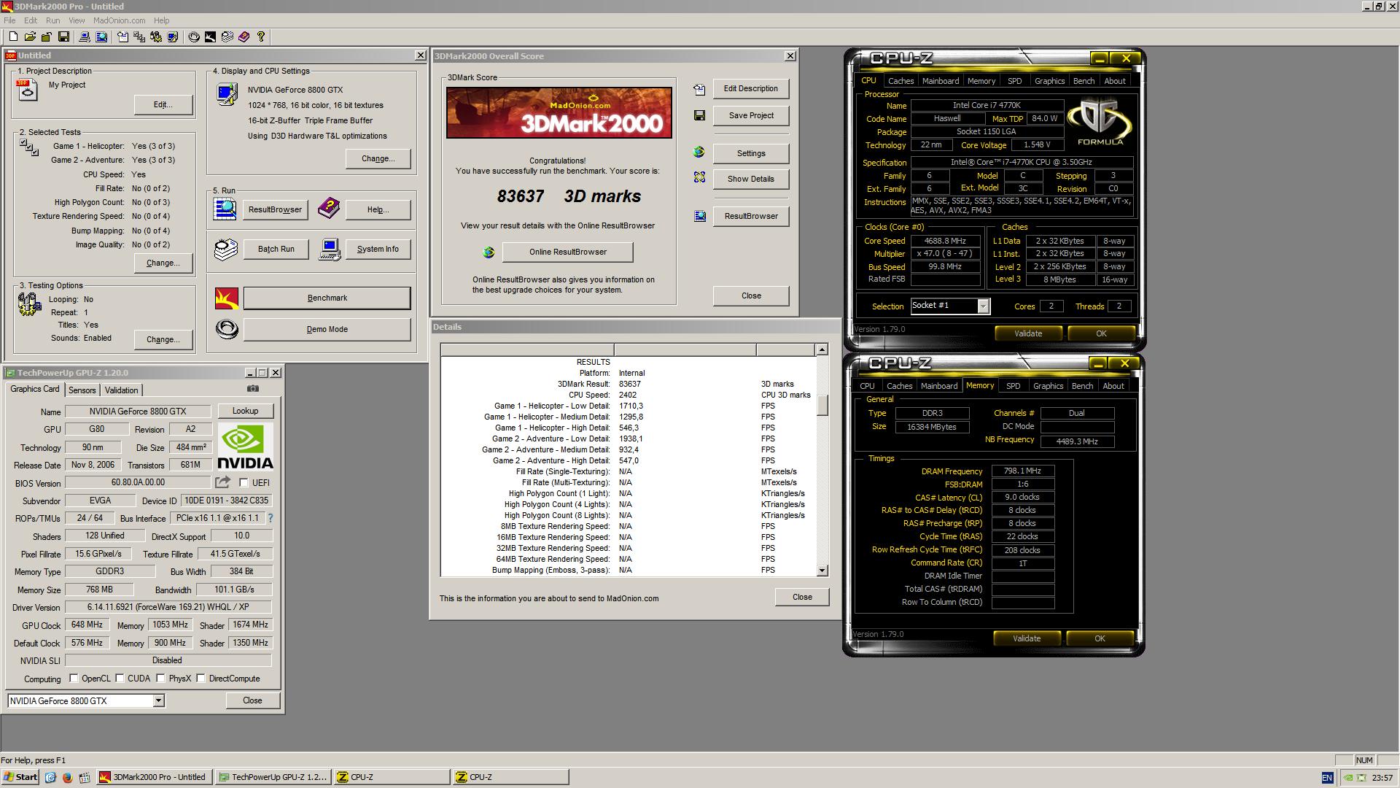Toggle the PhysX checkbox
The image size is (1400, 788).
[x=160, y=679]
